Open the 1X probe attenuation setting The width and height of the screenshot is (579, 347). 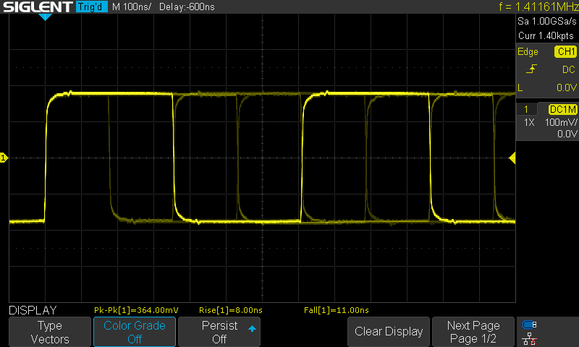point(528,122)
